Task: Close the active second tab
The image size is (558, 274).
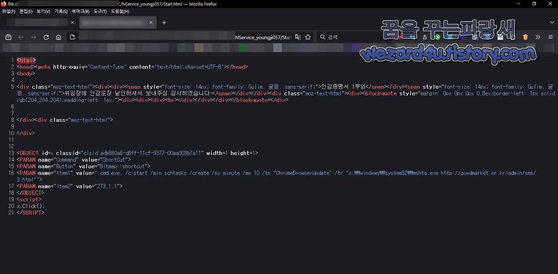Action: [151, 22]
